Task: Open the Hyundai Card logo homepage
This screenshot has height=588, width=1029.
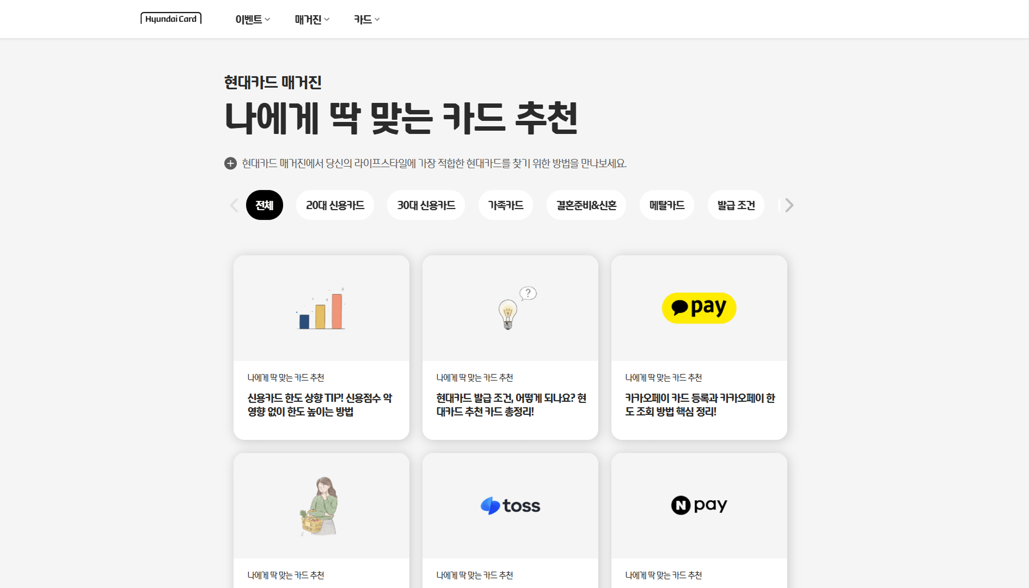Action: (x=171, y=19)
